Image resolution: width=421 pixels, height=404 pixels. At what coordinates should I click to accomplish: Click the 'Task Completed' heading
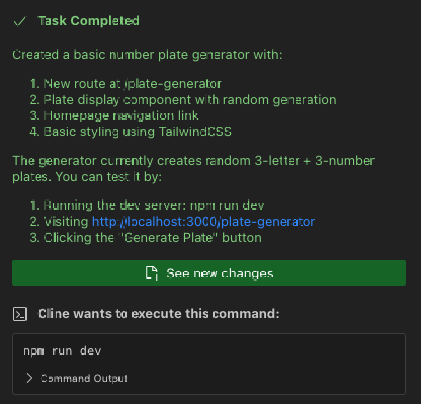tap(89, 21)
